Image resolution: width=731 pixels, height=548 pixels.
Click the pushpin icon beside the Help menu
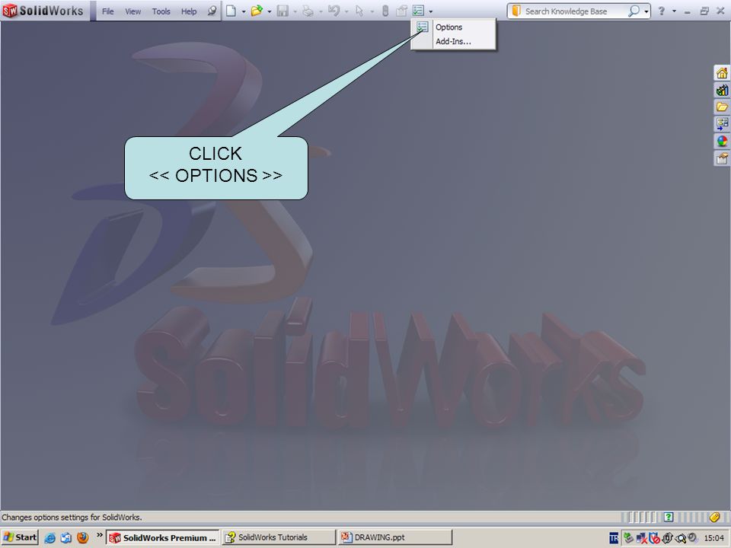pyautogui.click(x=212, y=10)
